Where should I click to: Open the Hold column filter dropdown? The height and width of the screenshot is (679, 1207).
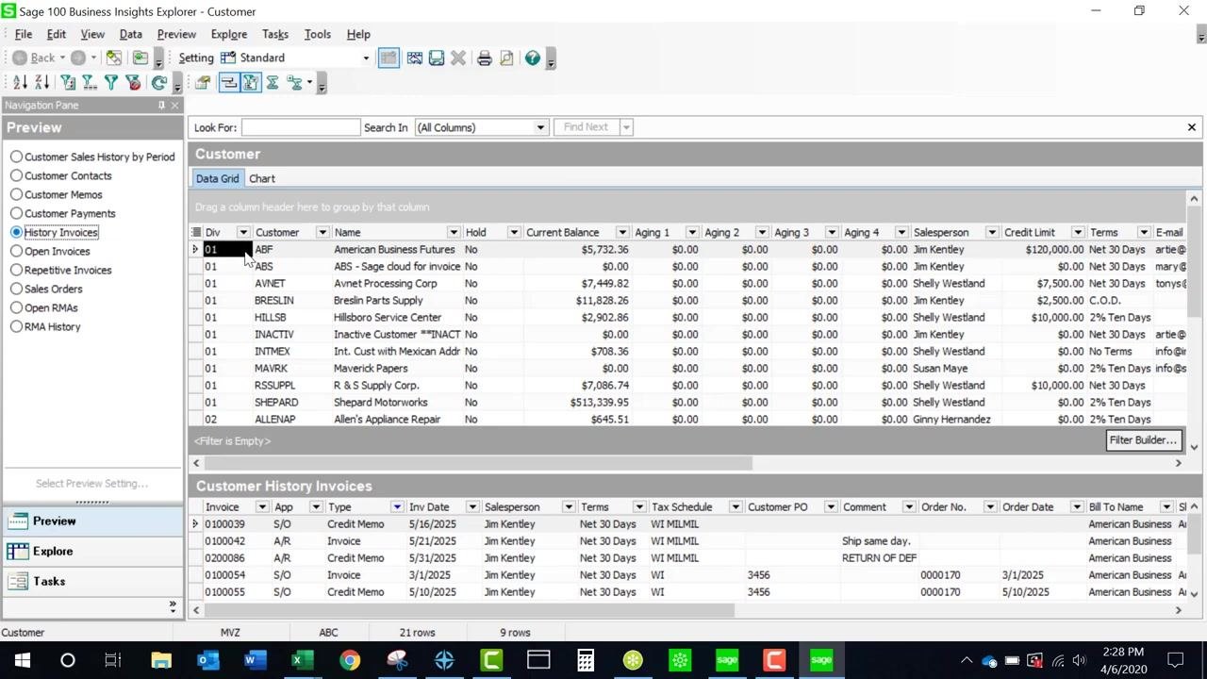tap(514, 232)
